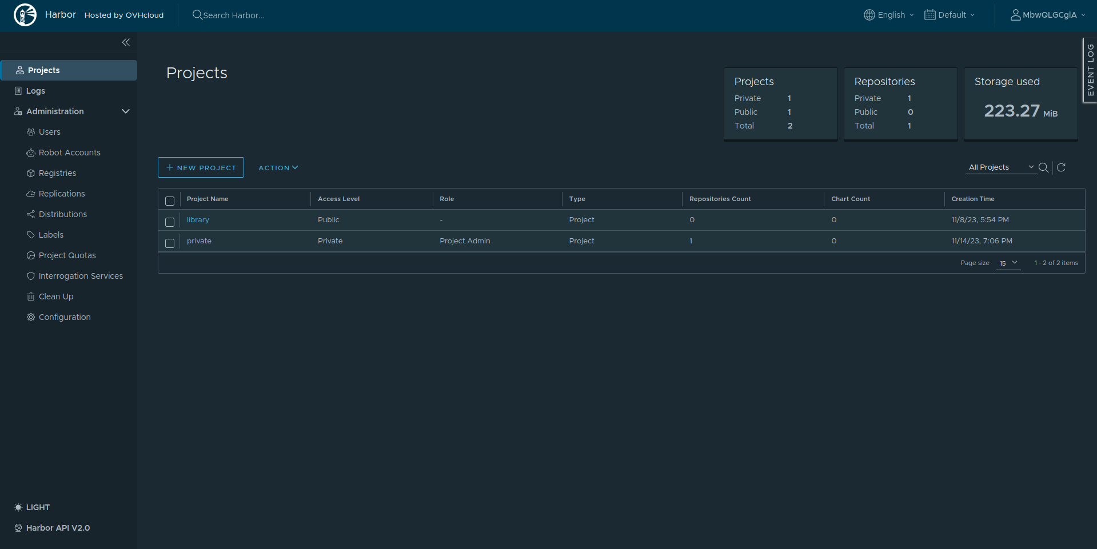Open the Configuration settings page
The width and height of the screenshot is (1097, 549).
click(65, 317)
